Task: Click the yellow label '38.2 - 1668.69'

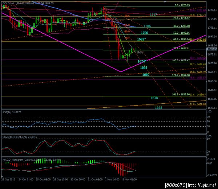Action: [x=198, y=64]
